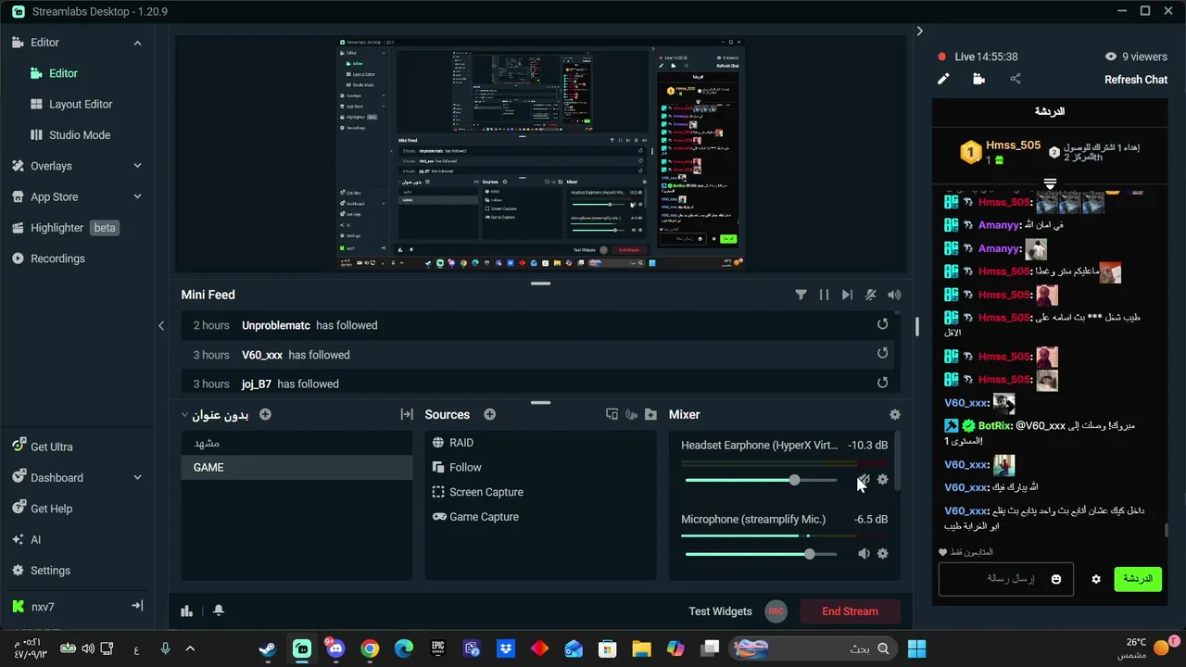Open chat settings gear
Screen dimensions: 1186x667
click(x=1096, y=579)
